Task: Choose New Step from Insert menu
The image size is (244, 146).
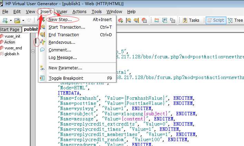Action: (x=77, y=20)
